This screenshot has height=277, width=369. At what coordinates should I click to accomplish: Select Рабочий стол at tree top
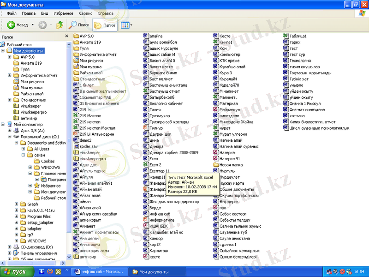coord(19,44)
